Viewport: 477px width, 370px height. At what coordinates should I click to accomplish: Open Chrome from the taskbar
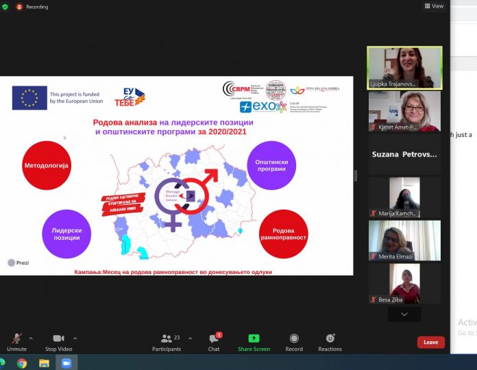tap(22, 363)
